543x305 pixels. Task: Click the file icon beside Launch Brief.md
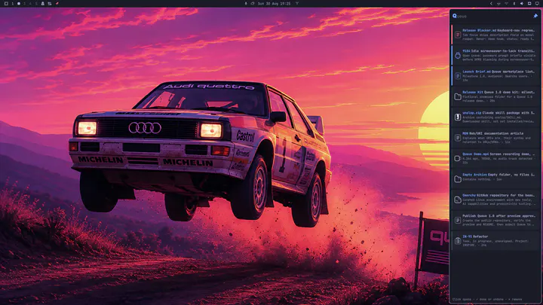click(x=458, y=76)
